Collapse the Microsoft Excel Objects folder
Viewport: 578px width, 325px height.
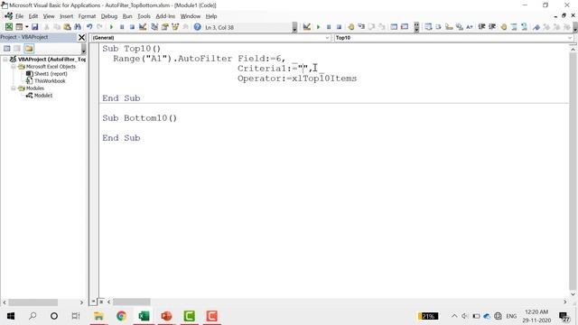click(13, 66)
